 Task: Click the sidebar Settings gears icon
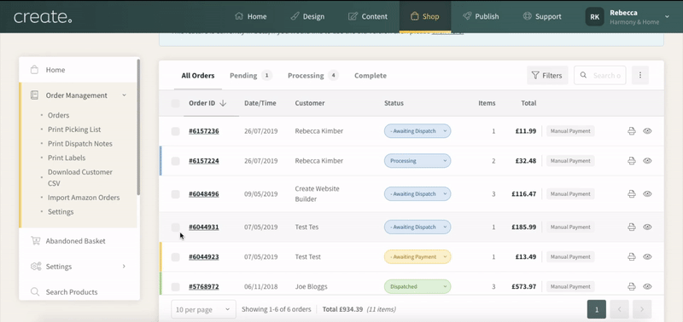36,267
